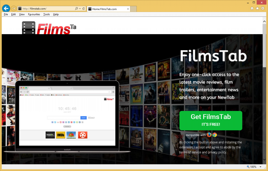
Task: Click the forward navigation arrow
Action: 14,8
